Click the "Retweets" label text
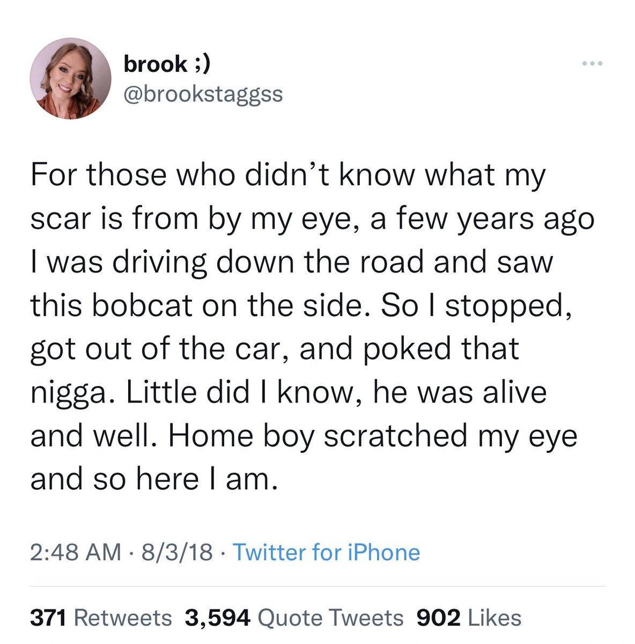The image size is (635, 644). tap(122, 618)
